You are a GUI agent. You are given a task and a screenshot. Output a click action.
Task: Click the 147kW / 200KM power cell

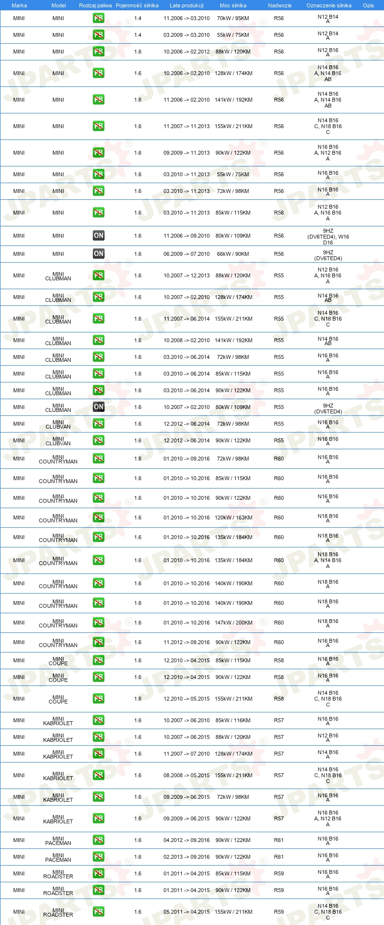[x=233, y=623]
